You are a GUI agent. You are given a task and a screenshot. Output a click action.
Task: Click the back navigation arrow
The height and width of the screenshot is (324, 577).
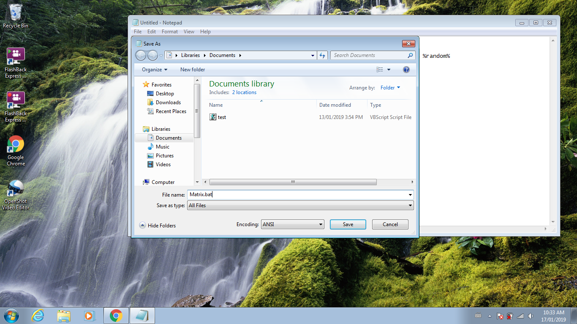141,55
